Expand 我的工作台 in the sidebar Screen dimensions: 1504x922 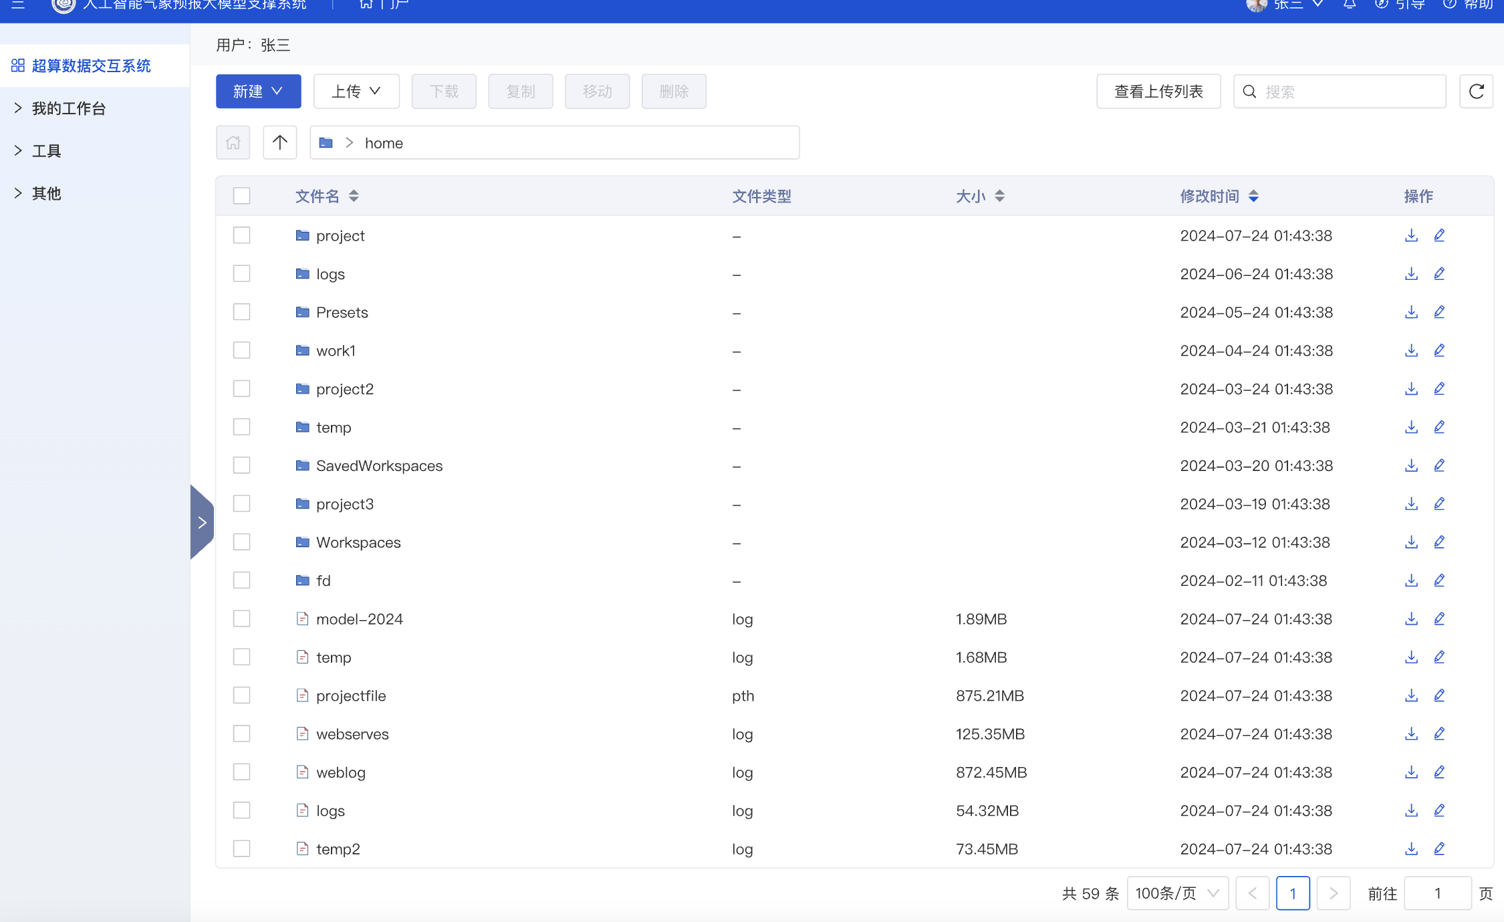tap(68, 108)
